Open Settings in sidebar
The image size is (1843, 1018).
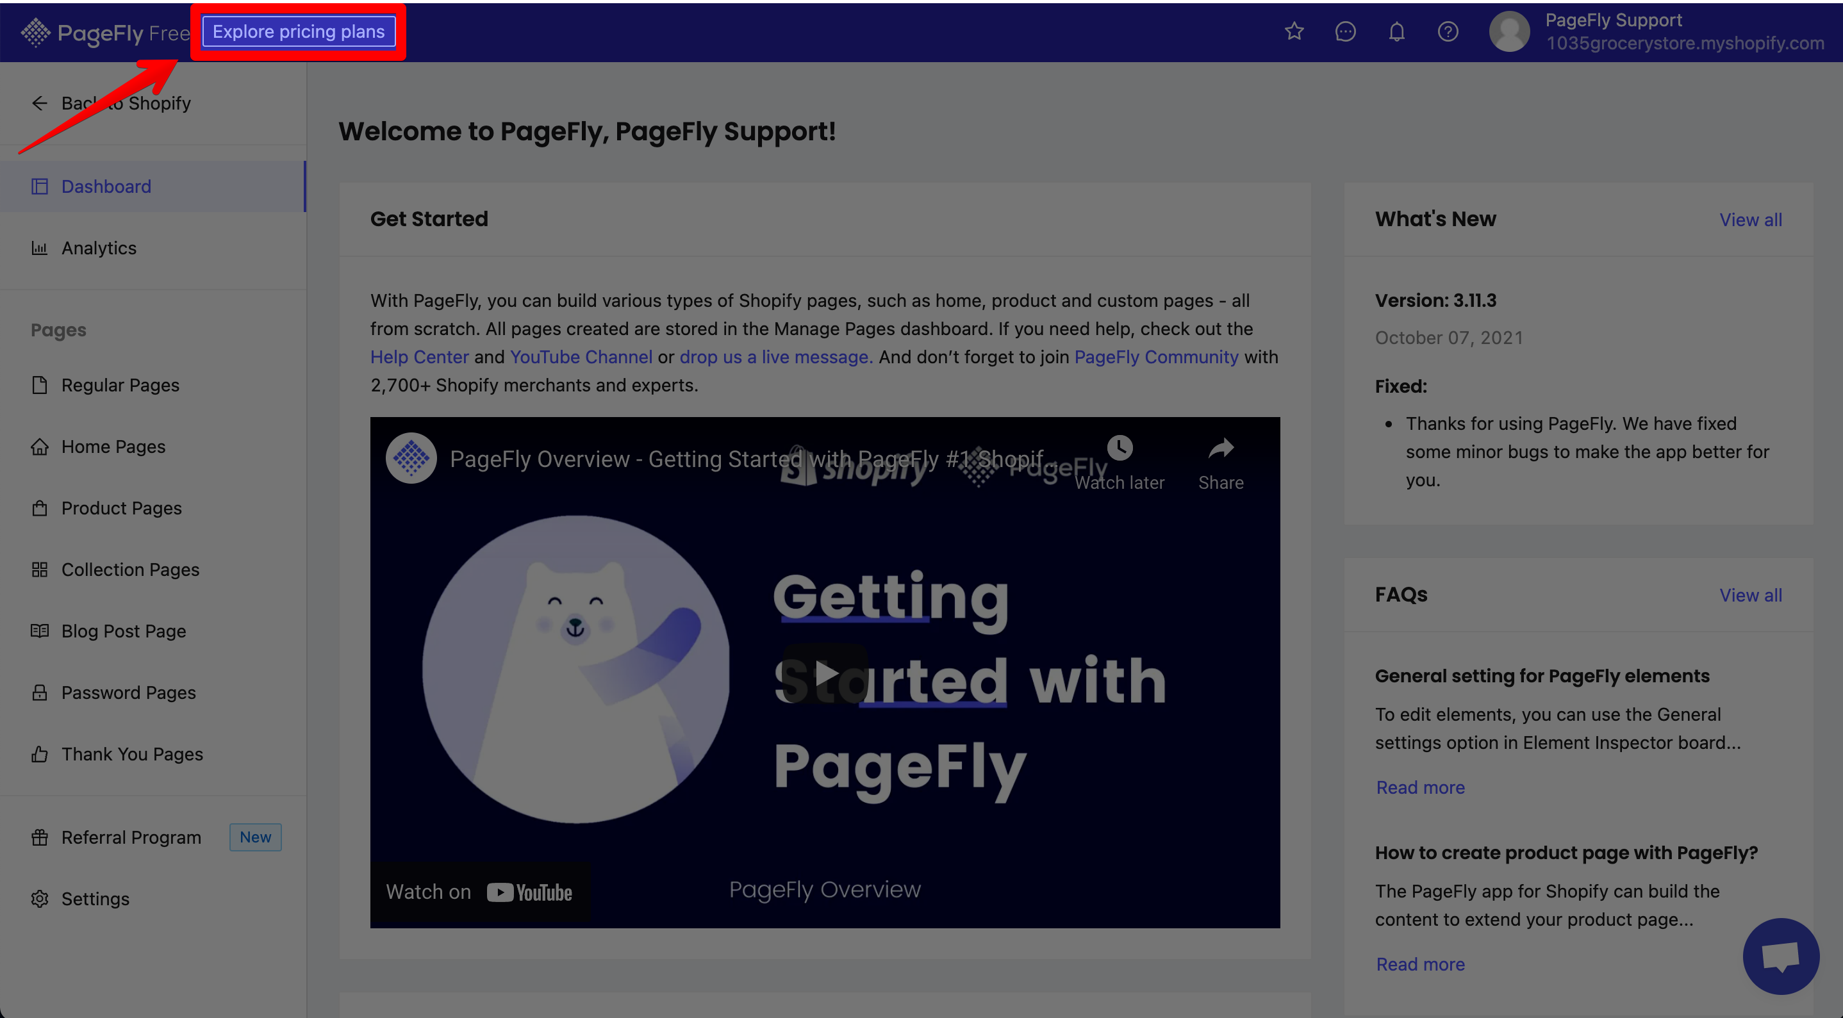click(153, 899)
